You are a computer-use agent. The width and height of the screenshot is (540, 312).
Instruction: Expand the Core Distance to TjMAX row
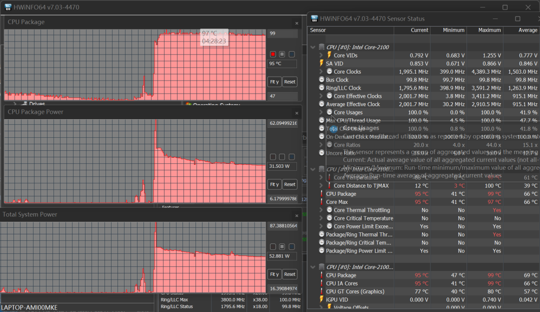321,185
